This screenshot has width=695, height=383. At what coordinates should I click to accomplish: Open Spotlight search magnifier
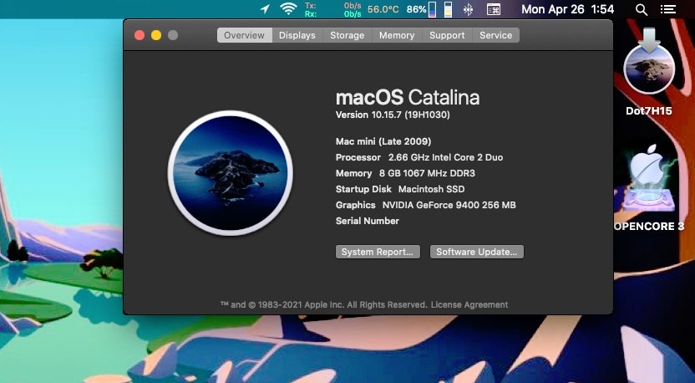coord(642,9)
